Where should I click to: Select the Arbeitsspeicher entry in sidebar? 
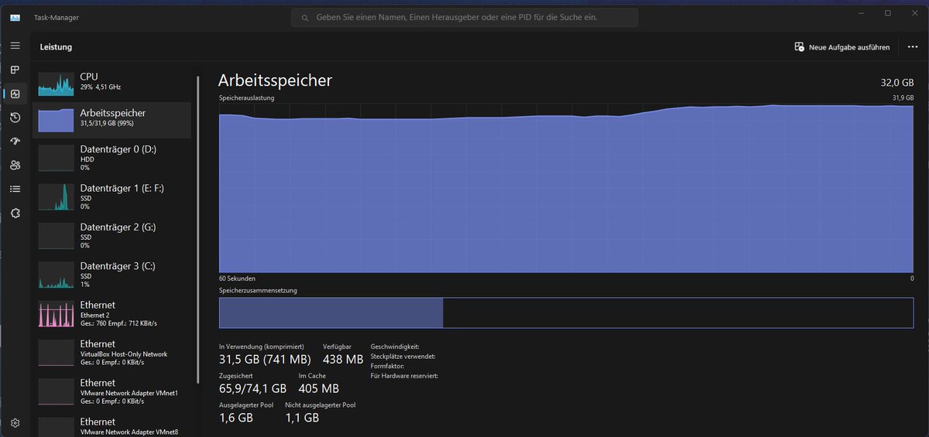pyautogui.click(x=111, y=120)
